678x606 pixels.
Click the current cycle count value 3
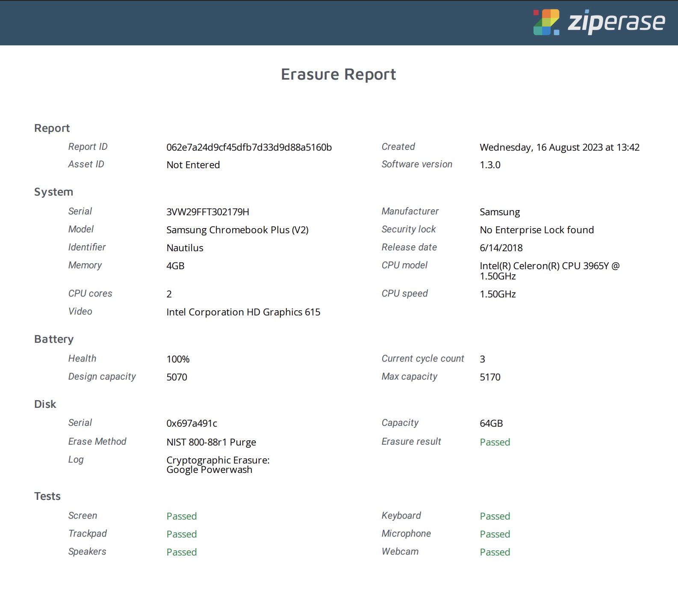pyautogui.click(x=482, y=359)
